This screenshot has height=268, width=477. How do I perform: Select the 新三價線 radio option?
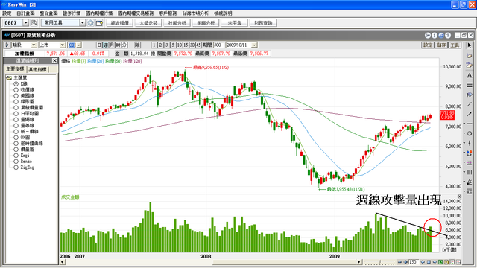16,132
